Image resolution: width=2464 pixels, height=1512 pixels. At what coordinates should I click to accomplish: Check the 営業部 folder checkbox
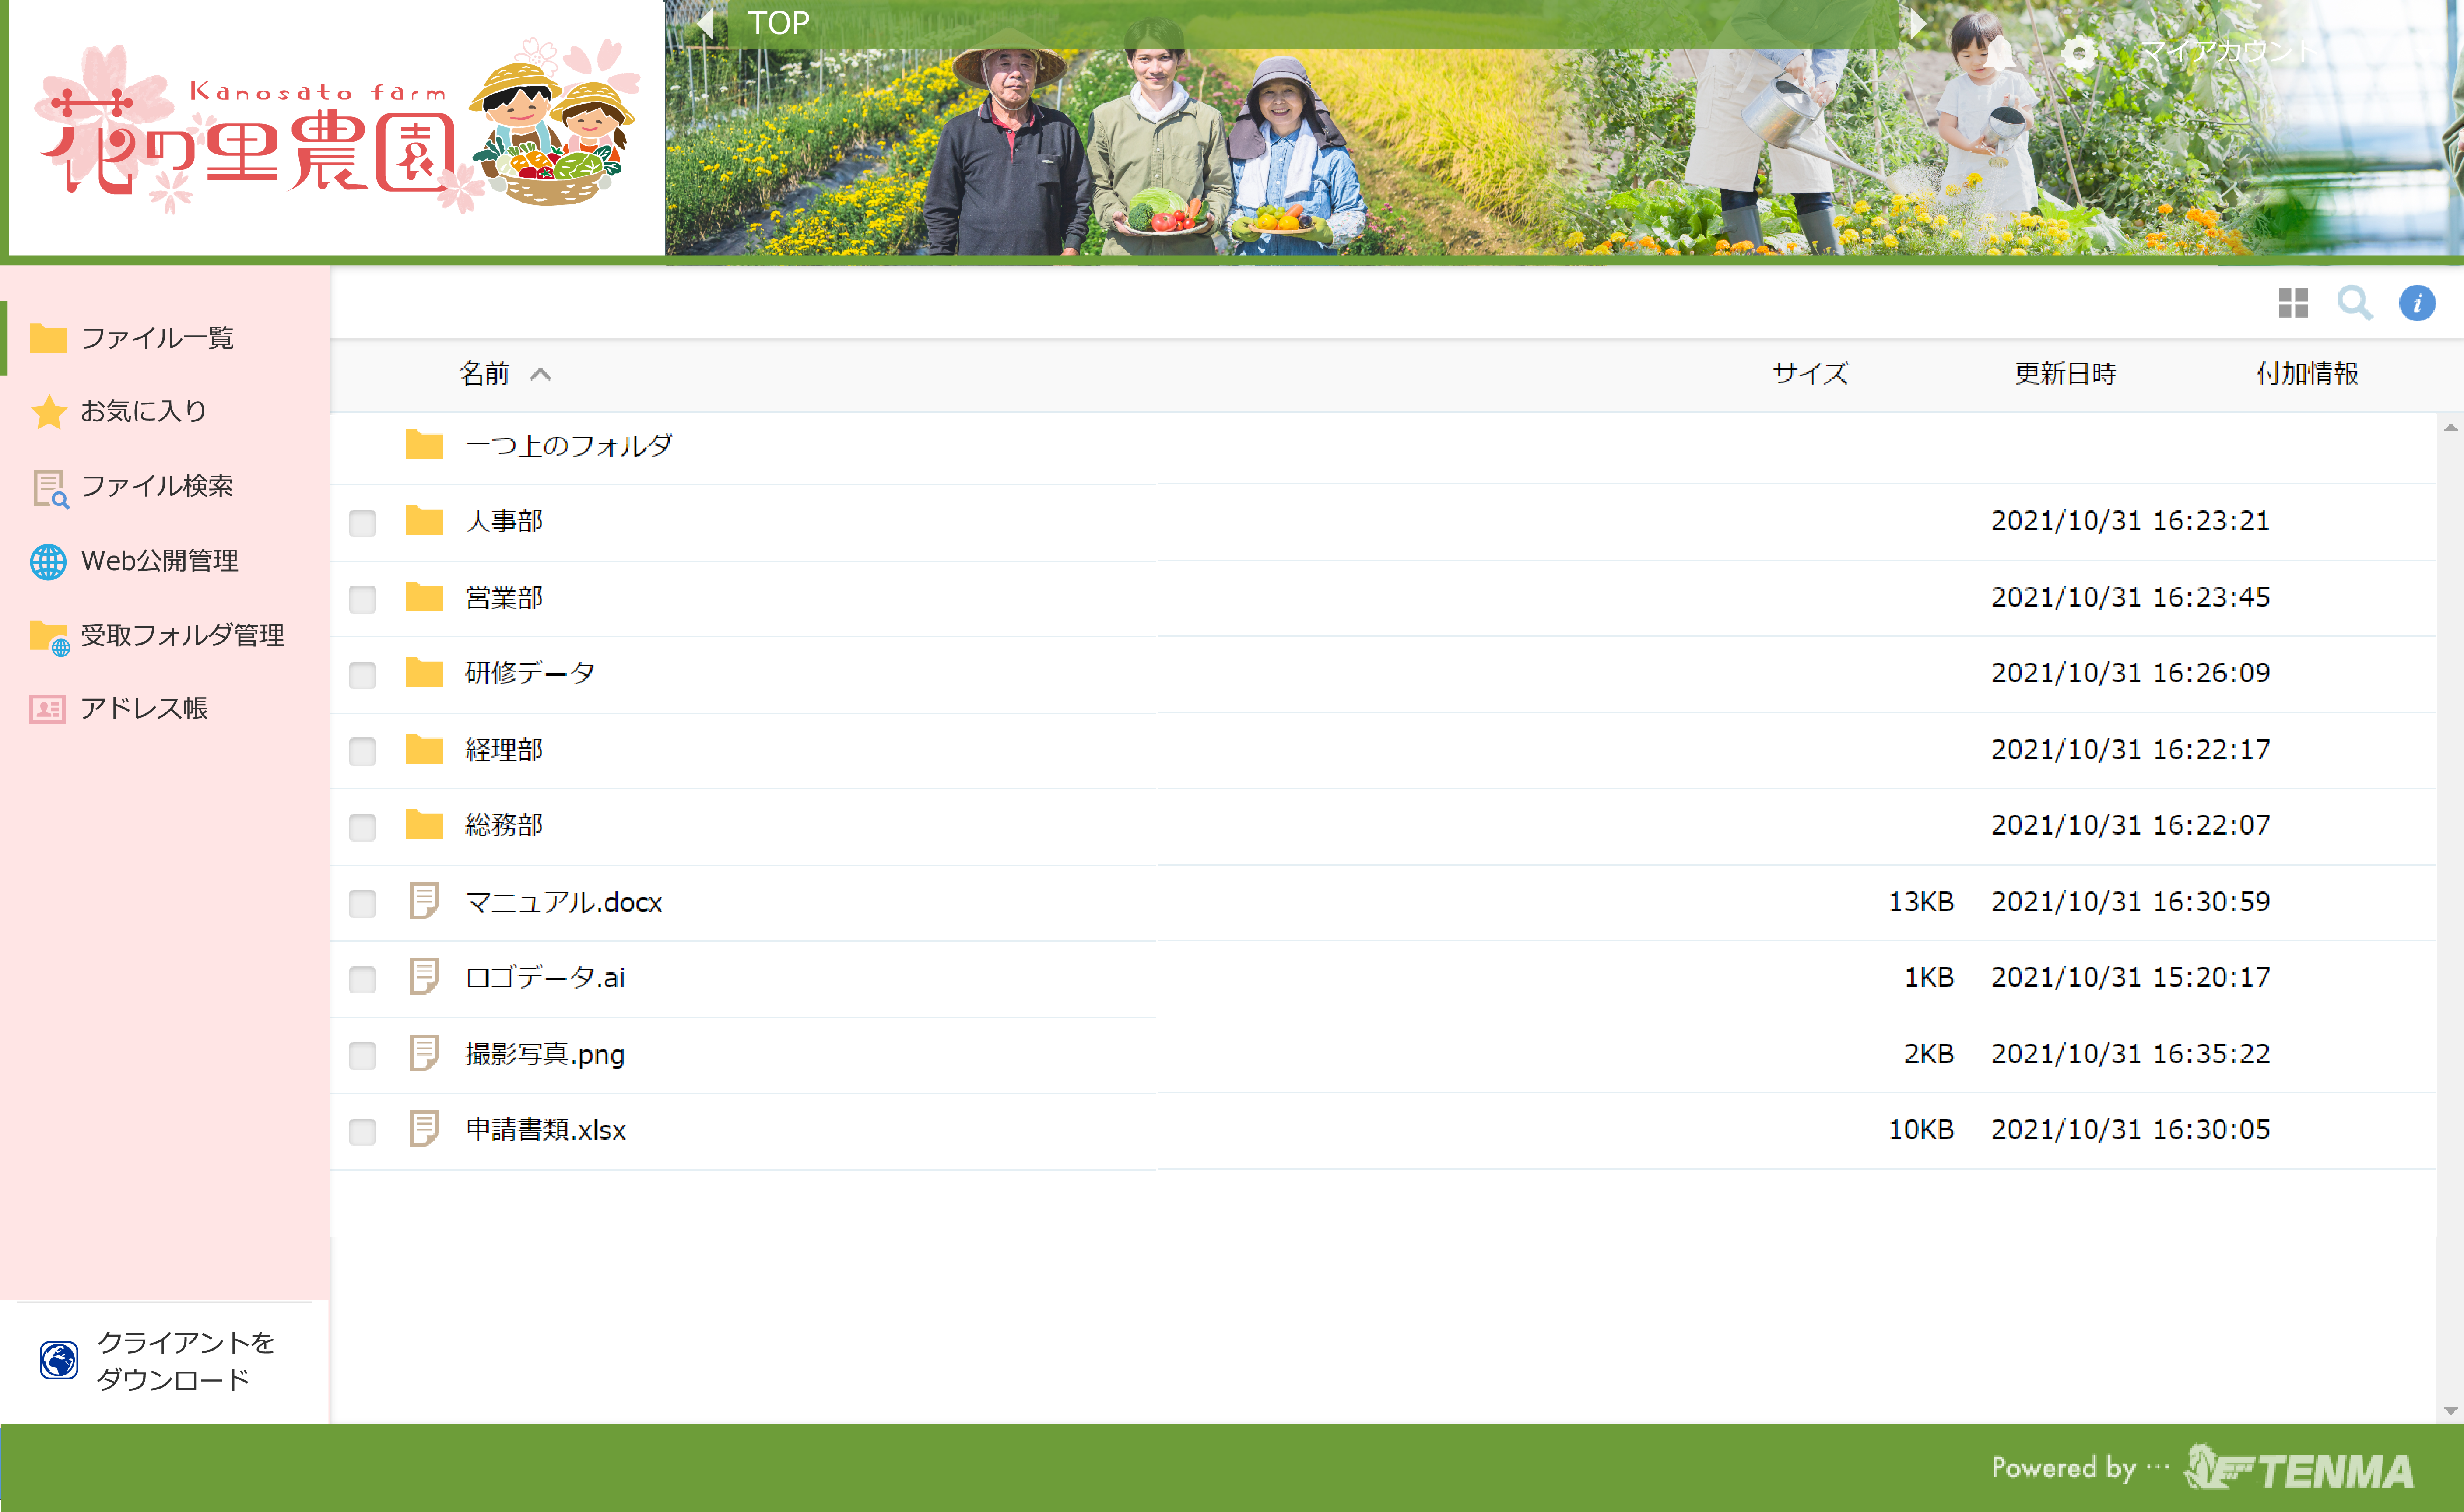[363, 599]
